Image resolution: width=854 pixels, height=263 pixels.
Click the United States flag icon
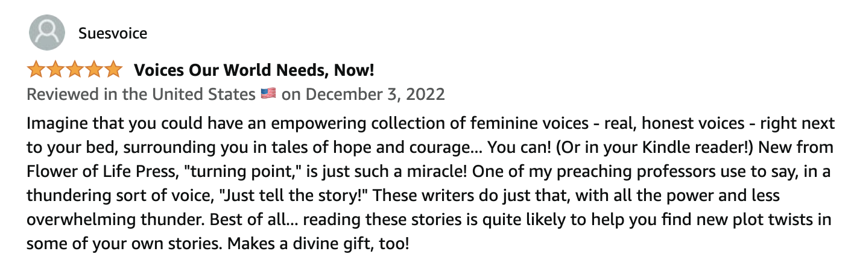pyautogui.click(x=268, y=94)
